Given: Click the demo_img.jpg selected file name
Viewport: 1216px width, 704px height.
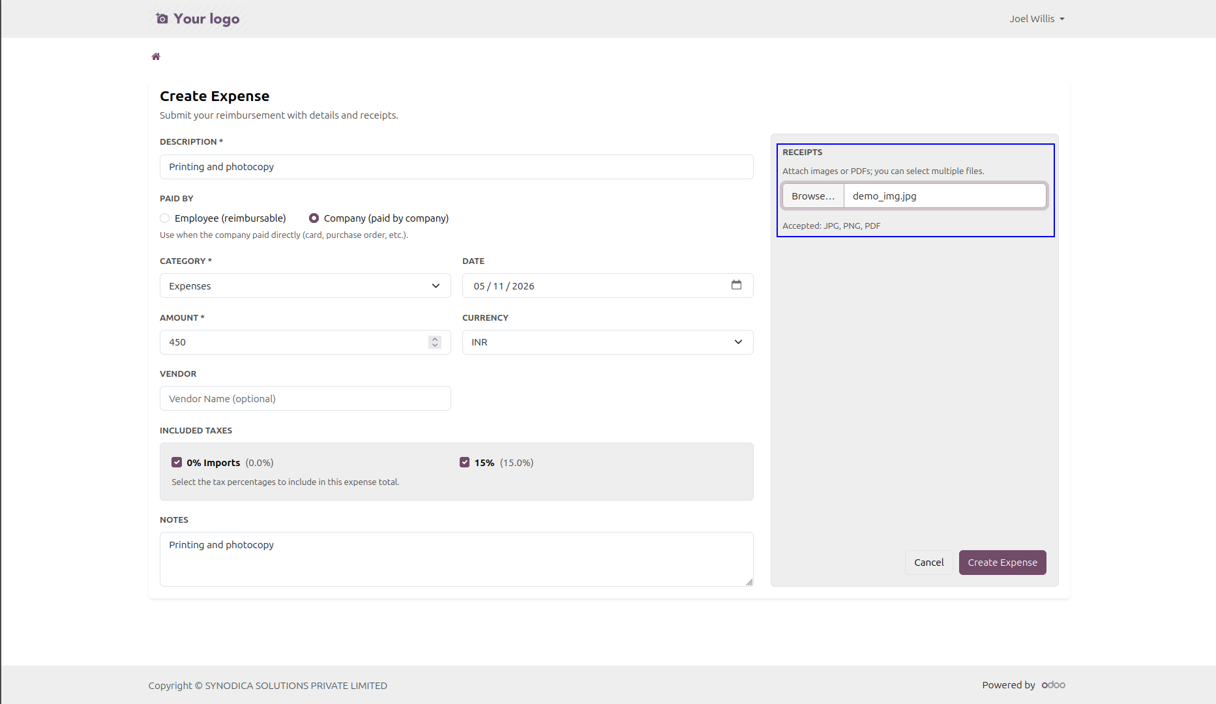Looking at the screenshot, I should tap(884, 196).
